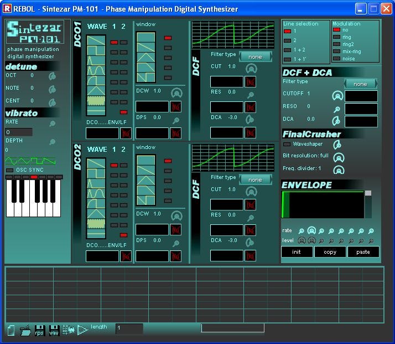Viewport: 395px width, 344px height.
Task: Click the copy envelope button
Action: tap(330, 251)
